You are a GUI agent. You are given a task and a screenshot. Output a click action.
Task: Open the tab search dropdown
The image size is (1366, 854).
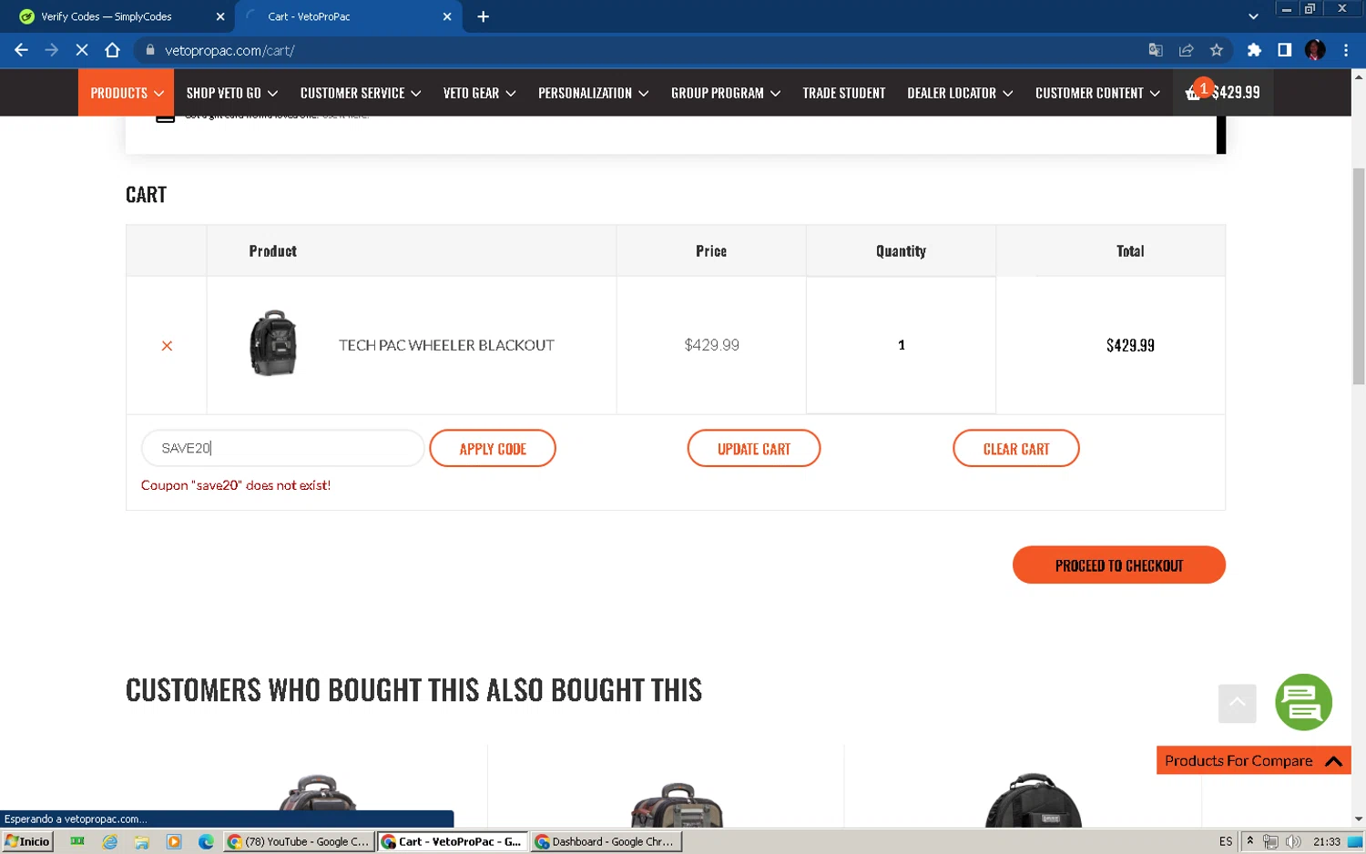coord(1253,16)
